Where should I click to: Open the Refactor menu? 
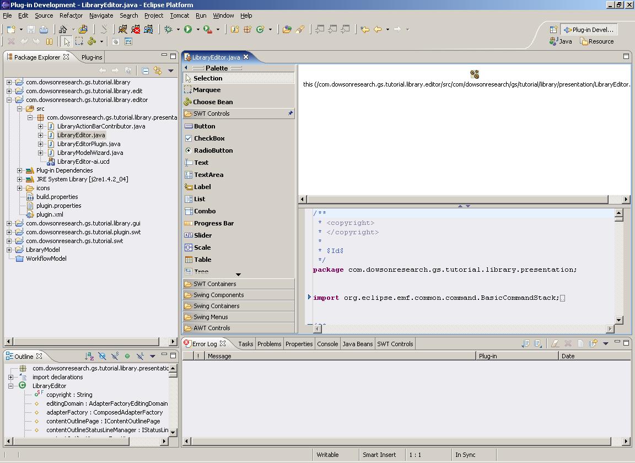tap(71, 15)
